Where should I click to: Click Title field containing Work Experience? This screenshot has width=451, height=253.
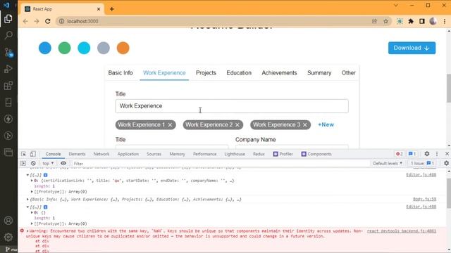tap(232, 106)
